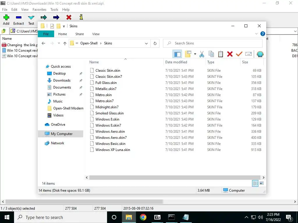Select the Windows XP Luna.skin file
Viewport: 298px width, 223px height.
pos(113,150)
